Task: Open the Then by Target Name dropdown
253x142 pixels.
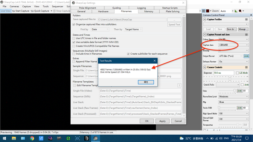Action: (x=133, y=29)
